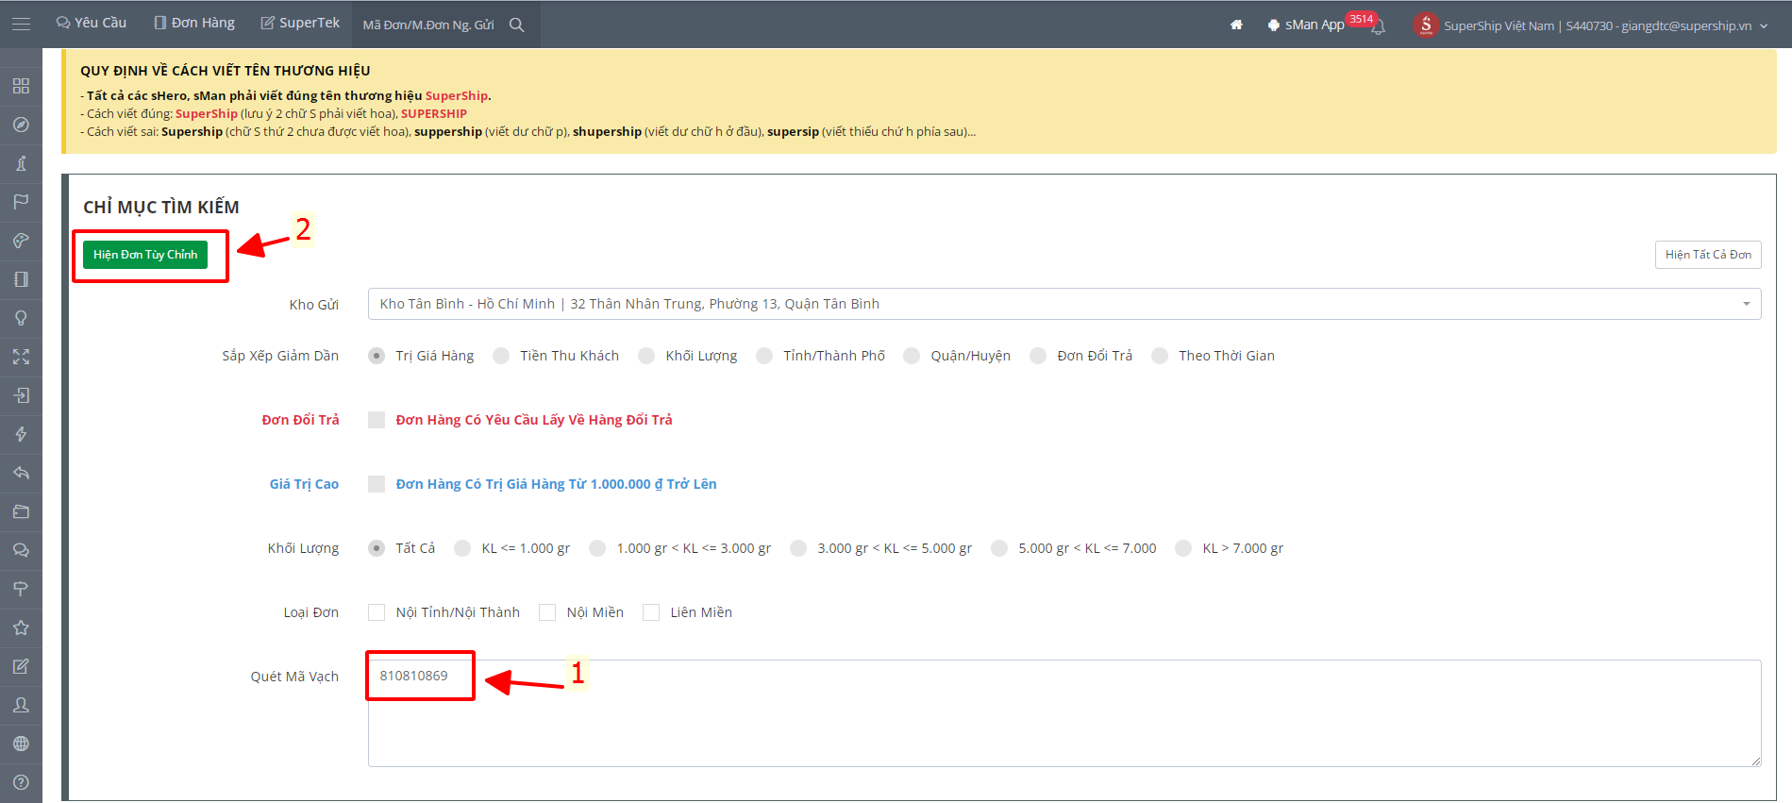The image size is (1792, 803).
Task: Check the Giá Trị Cao order box
Action: pyautogui.click(x=377, y=484)
